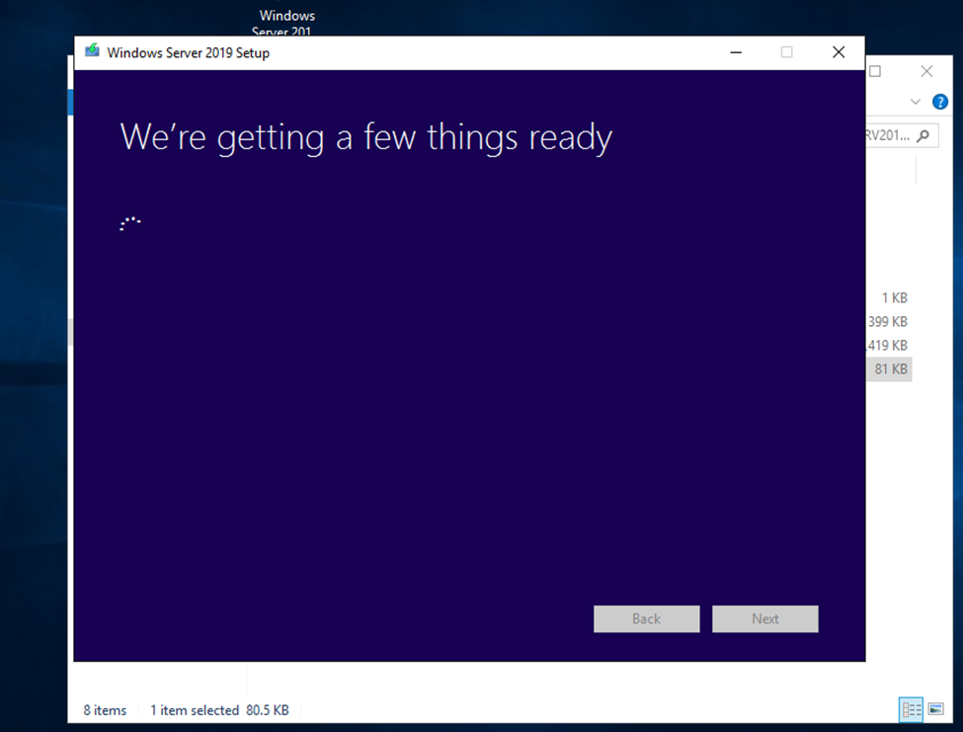This screenshot has height=732, width=963.
Task: Click the Setup window title bar text
Action: coord(188,53)
